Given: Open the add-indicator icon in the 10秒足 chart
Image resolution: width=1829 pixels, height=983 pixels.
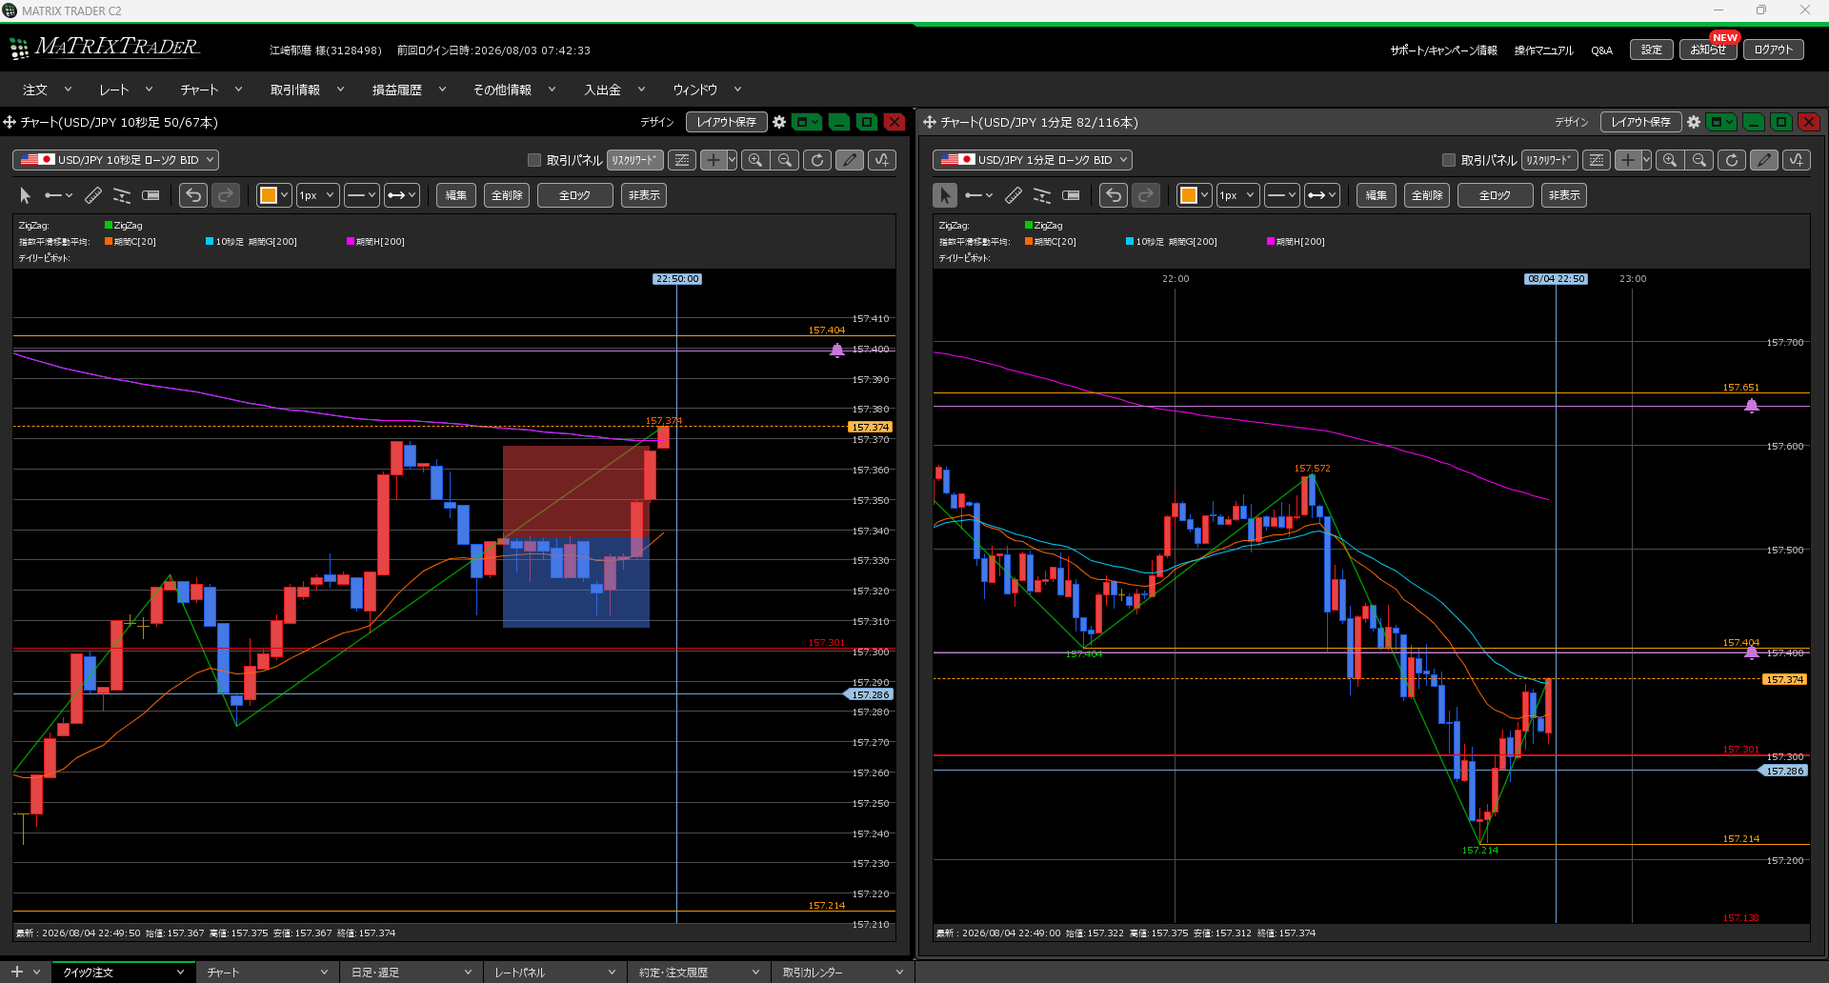Looking at the screenshot, I should coord(882,160).
